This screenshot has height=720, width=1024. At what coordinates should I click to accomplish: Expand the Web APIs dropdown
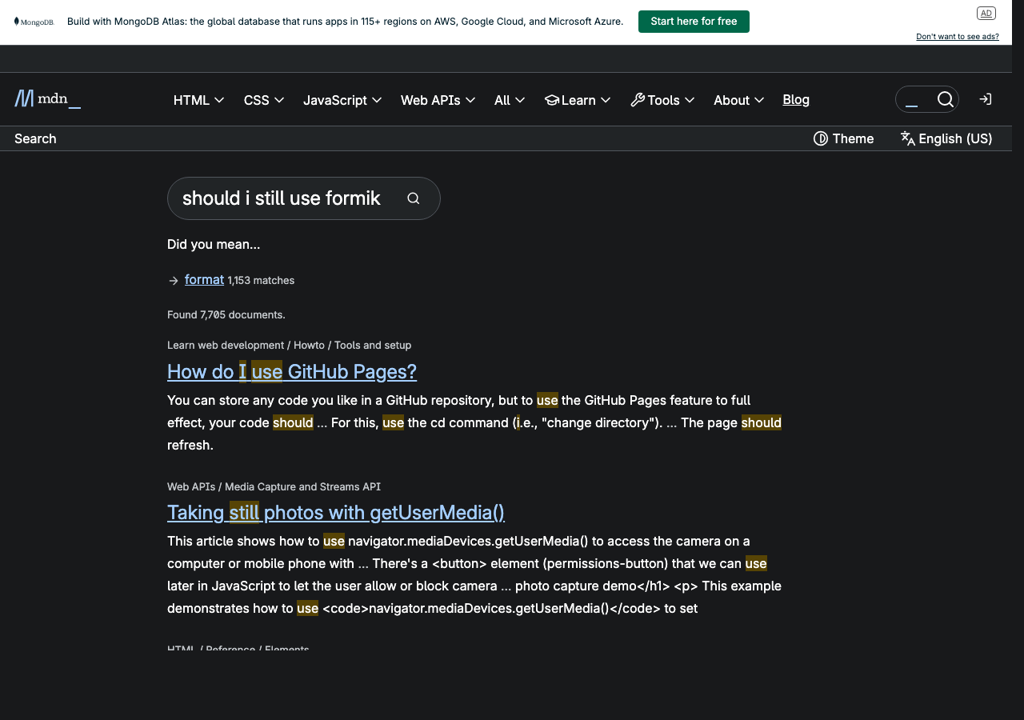[438, 100]
